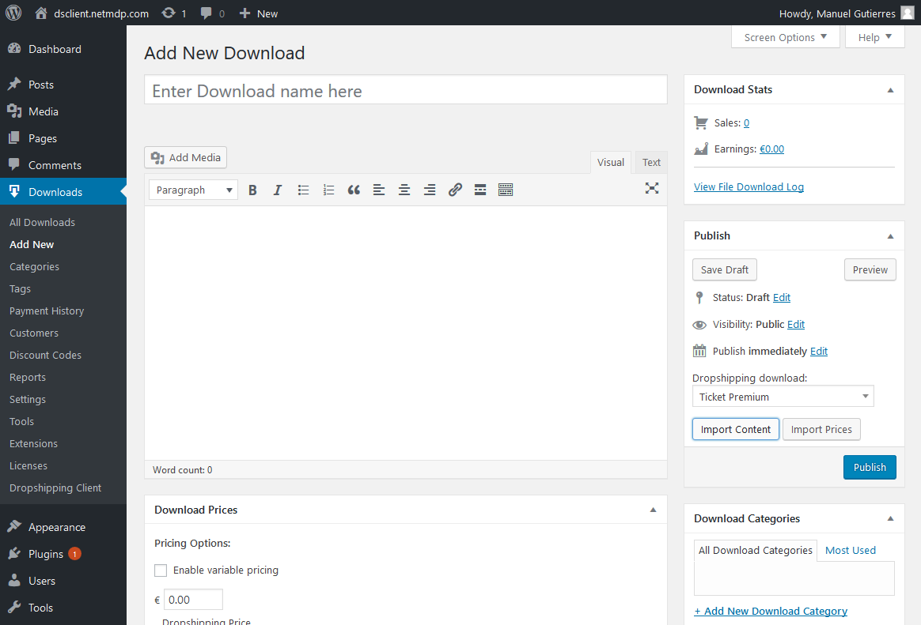Edit the Visibility setting

click(x=796, y=324)
